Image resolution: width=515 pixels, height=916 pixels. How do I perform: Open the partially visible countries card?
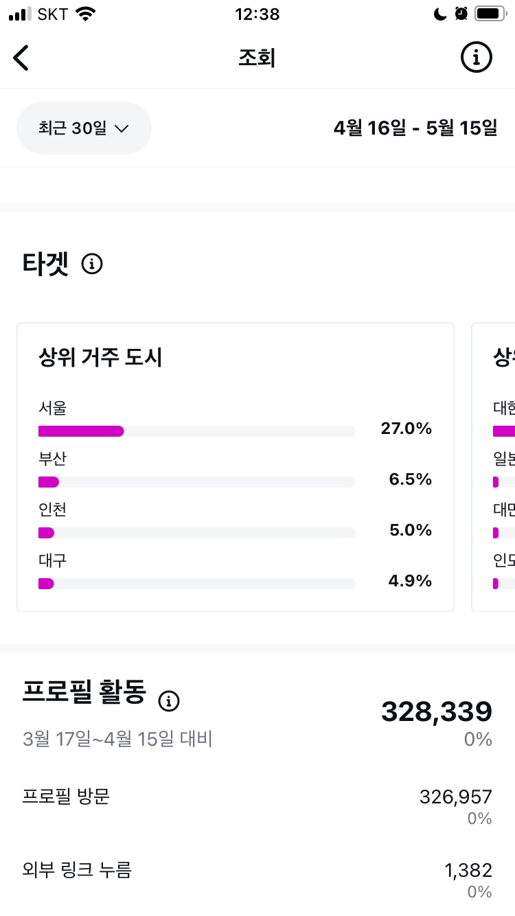pos(494,467)
